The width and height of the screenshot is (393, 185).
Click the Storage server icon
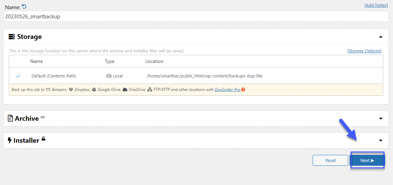click(x=12, y=37)
